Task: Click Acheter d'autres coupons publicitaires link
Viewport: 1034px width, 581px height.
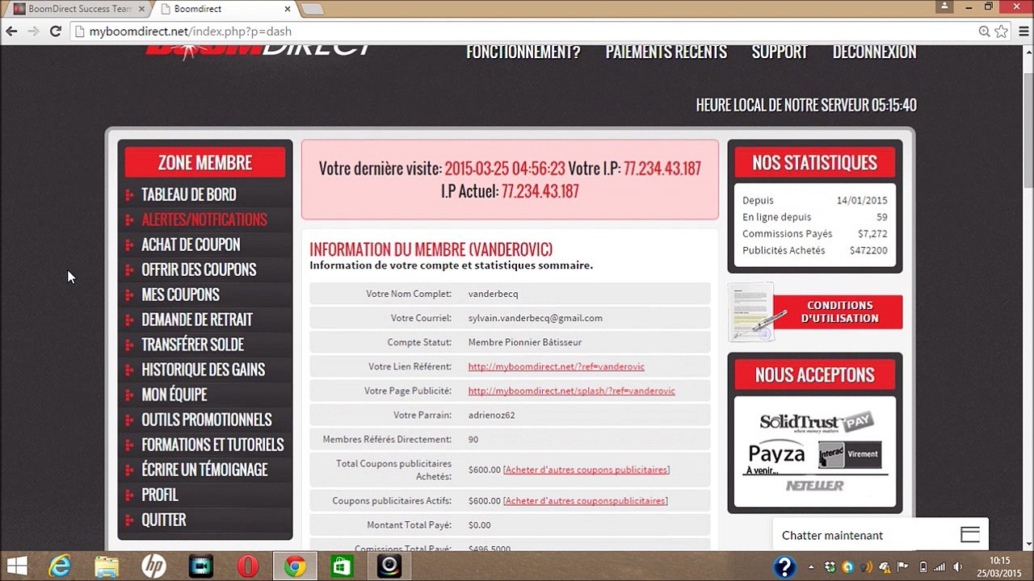Action: [586, 470]
